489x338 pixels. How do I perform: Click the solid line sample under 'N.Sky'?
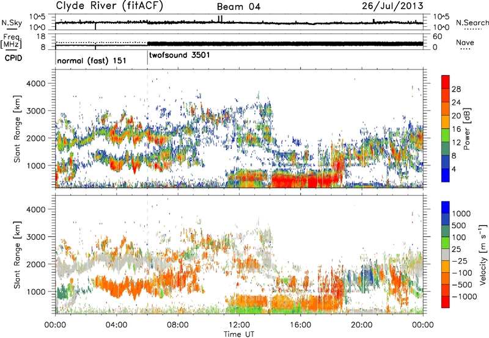coord(12,29)
